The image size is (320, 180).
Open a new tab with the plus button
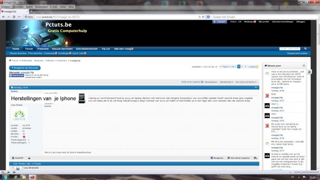[31, 12]
